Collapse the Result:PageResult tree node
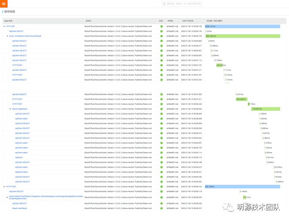Viewport: 289px width, 220px height. tap(10, 109)
